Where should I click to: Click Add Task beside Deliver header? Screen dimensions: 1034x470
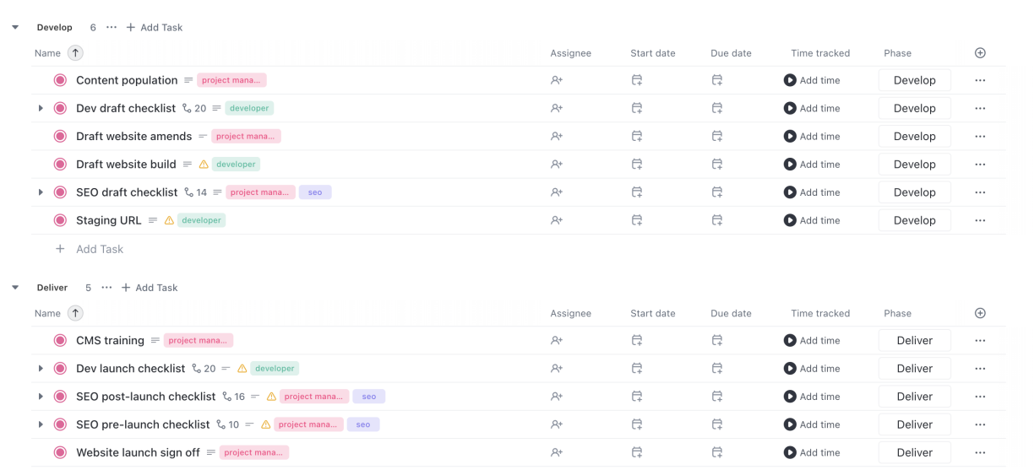coord(150,288)
